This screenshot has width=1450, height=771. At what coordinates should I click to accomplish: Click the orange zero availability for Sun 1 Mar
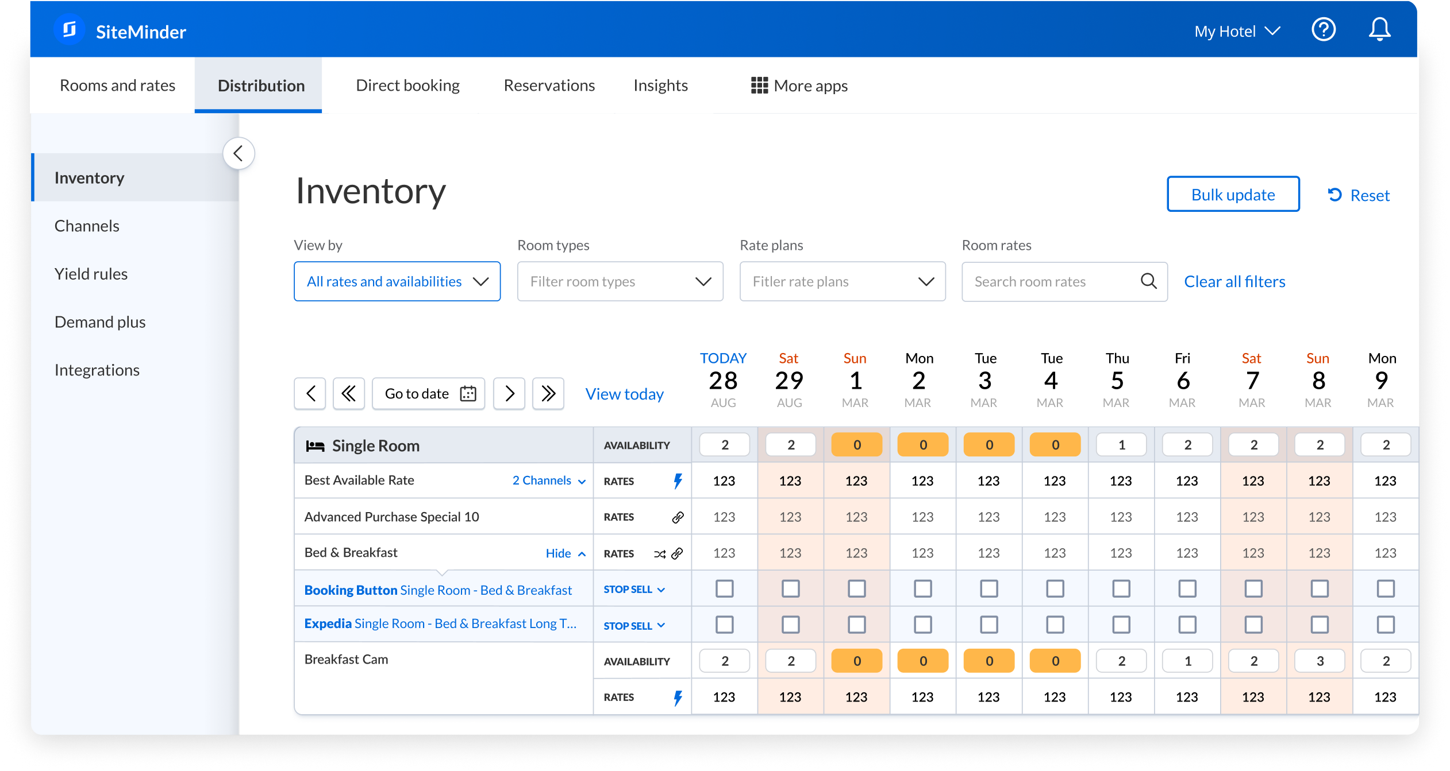coord(856,445)
